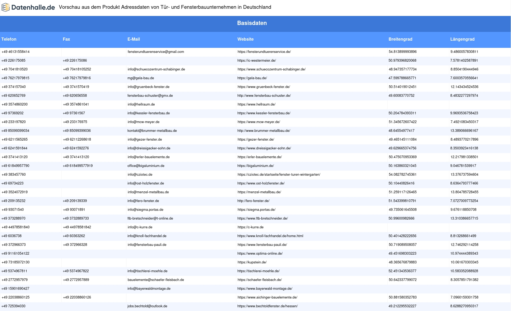The width and height of the screenshot is (511, 311).
Task: Click website https://www.bayerwald-montage.de/
Action: coord(265,289)
